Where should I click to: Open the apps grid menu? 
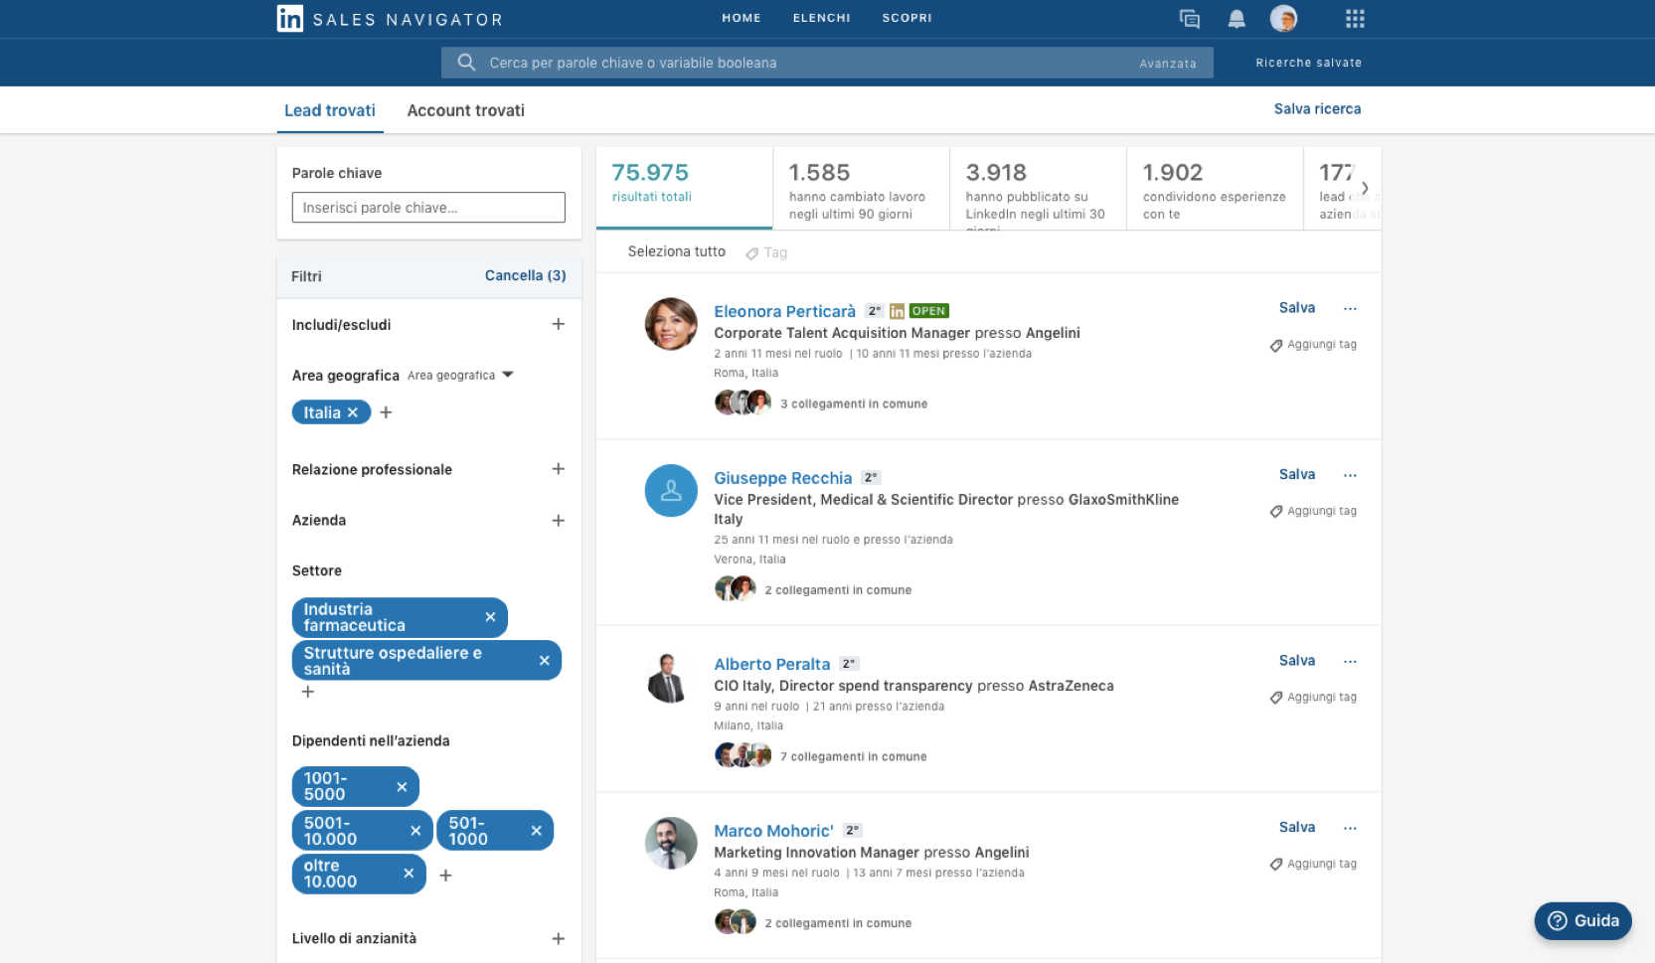point(1355,19)
